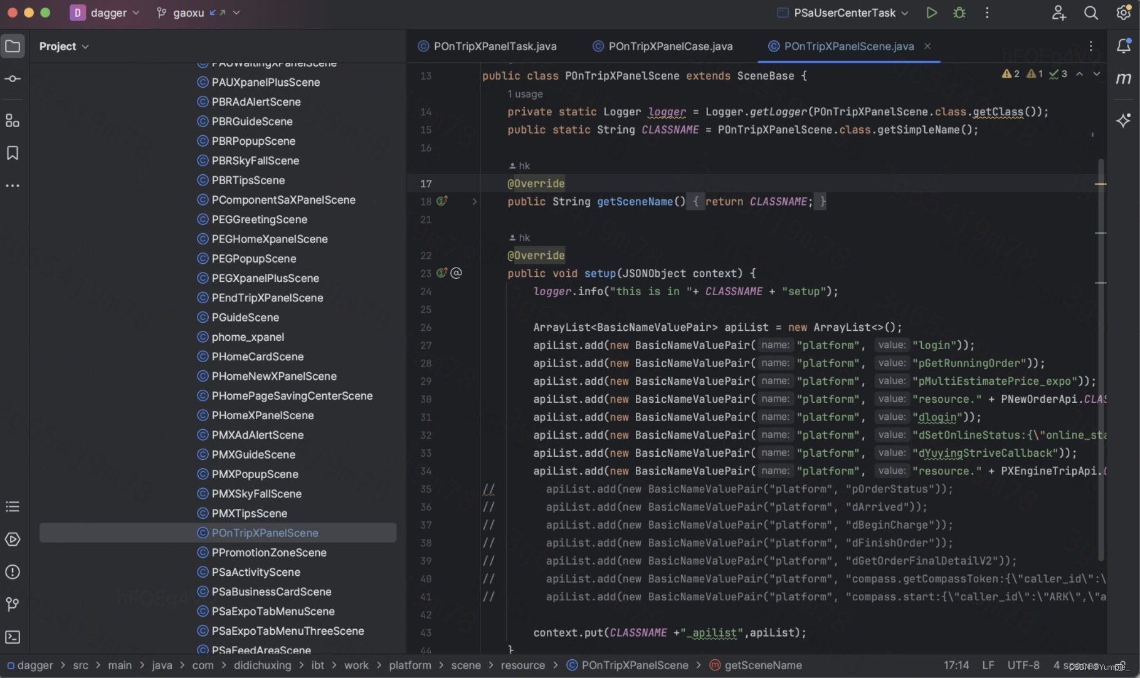Click 'dagger' root breadcrumb in navigation bar
Viewport: 1140px width, 678px height.
[30, 665]
